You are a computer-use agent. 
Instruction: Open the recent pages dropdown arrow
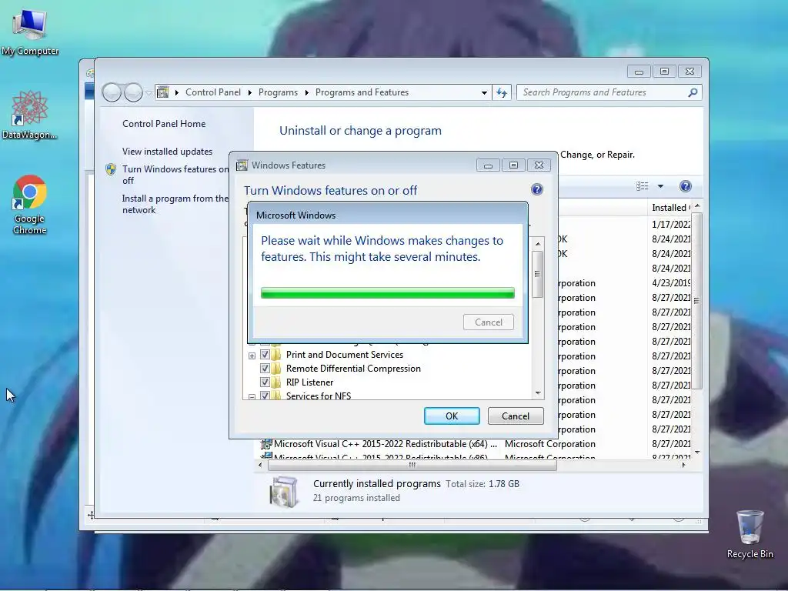click(149, 92)
